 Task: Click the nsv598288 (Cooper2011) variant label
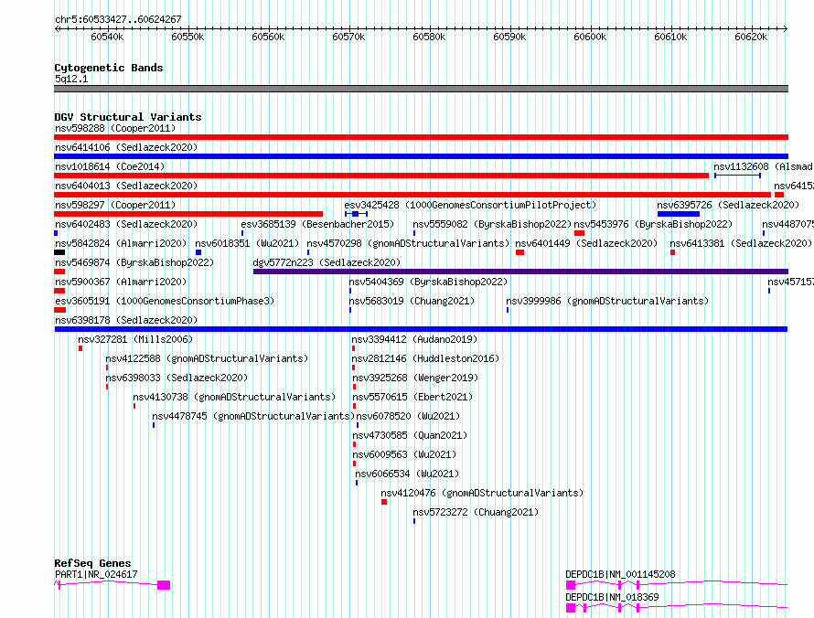click(115, 128)
